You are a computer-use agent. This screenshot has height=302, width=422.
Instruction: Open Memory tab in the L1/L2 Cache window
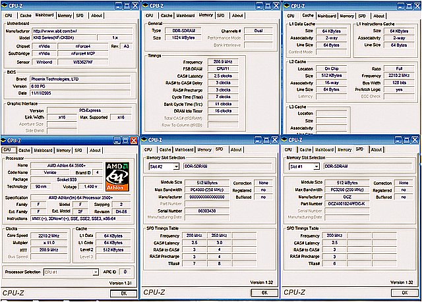347,16
